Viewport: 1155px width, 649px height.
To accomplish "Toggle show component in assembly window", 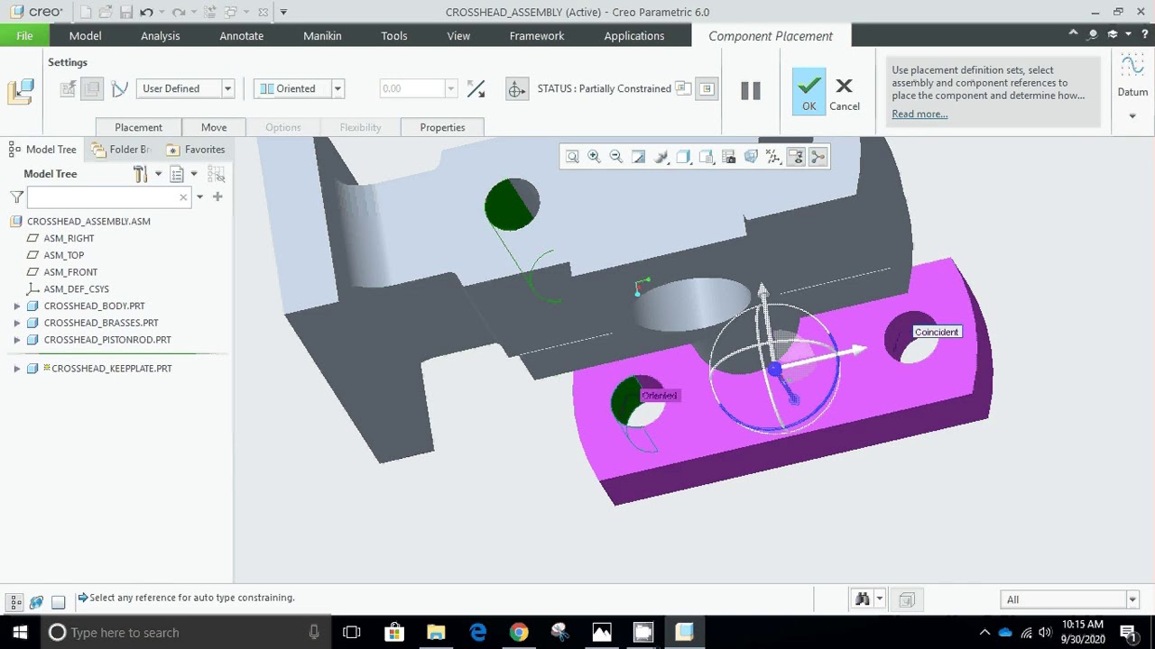I will click(x=707, y=88).
